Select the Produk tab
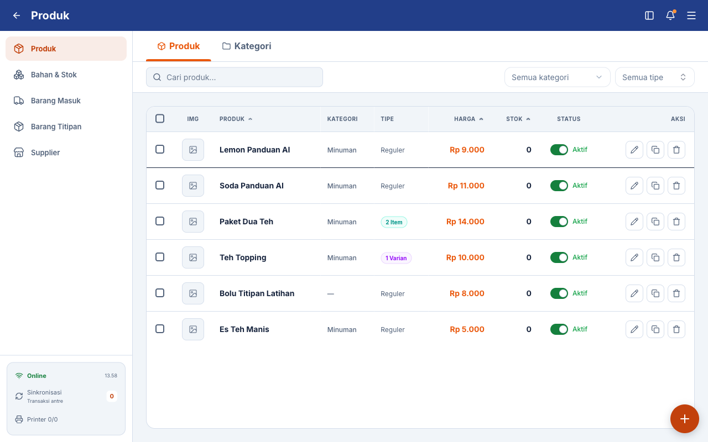708x442 pixels. coord(179,46)
